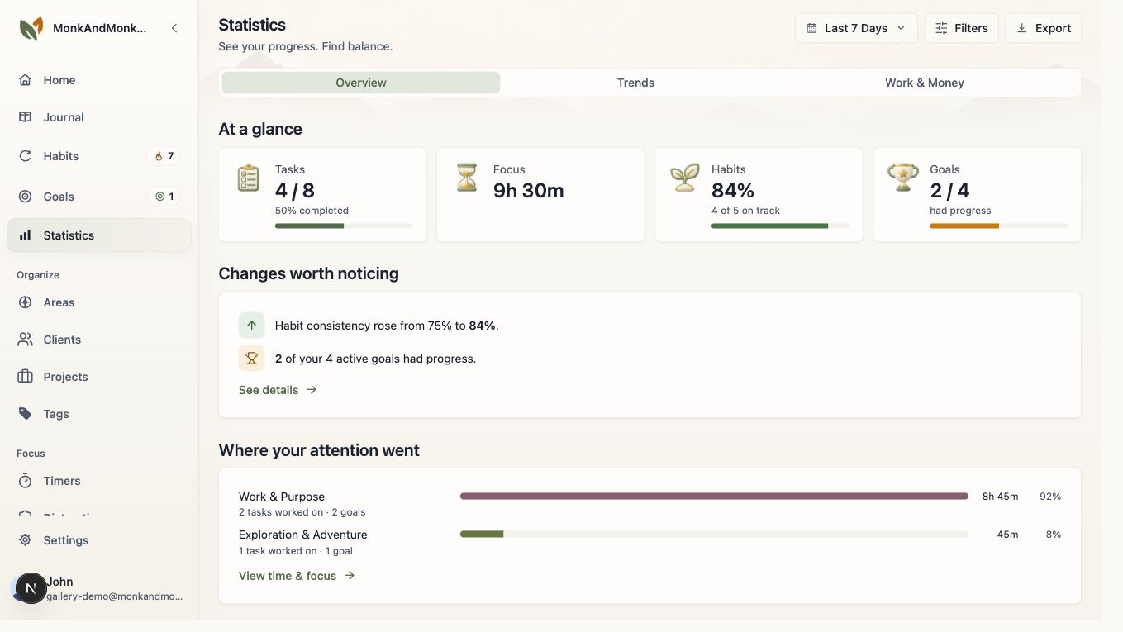Click the Goals target icon
This screenshot has height=632, width=1123.
point(26,197)
